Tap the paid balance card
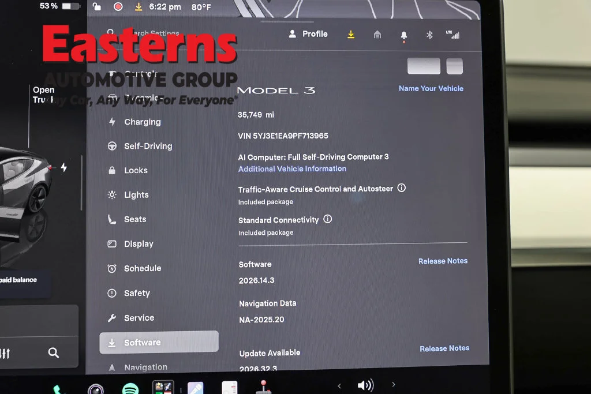Screen dimensions: 591x394 coord(25,283)
